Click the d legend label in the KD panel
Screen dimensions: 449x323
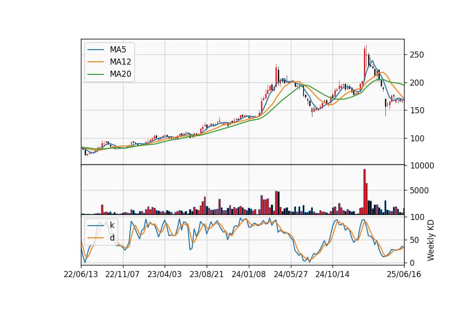[x=112, y=238]
